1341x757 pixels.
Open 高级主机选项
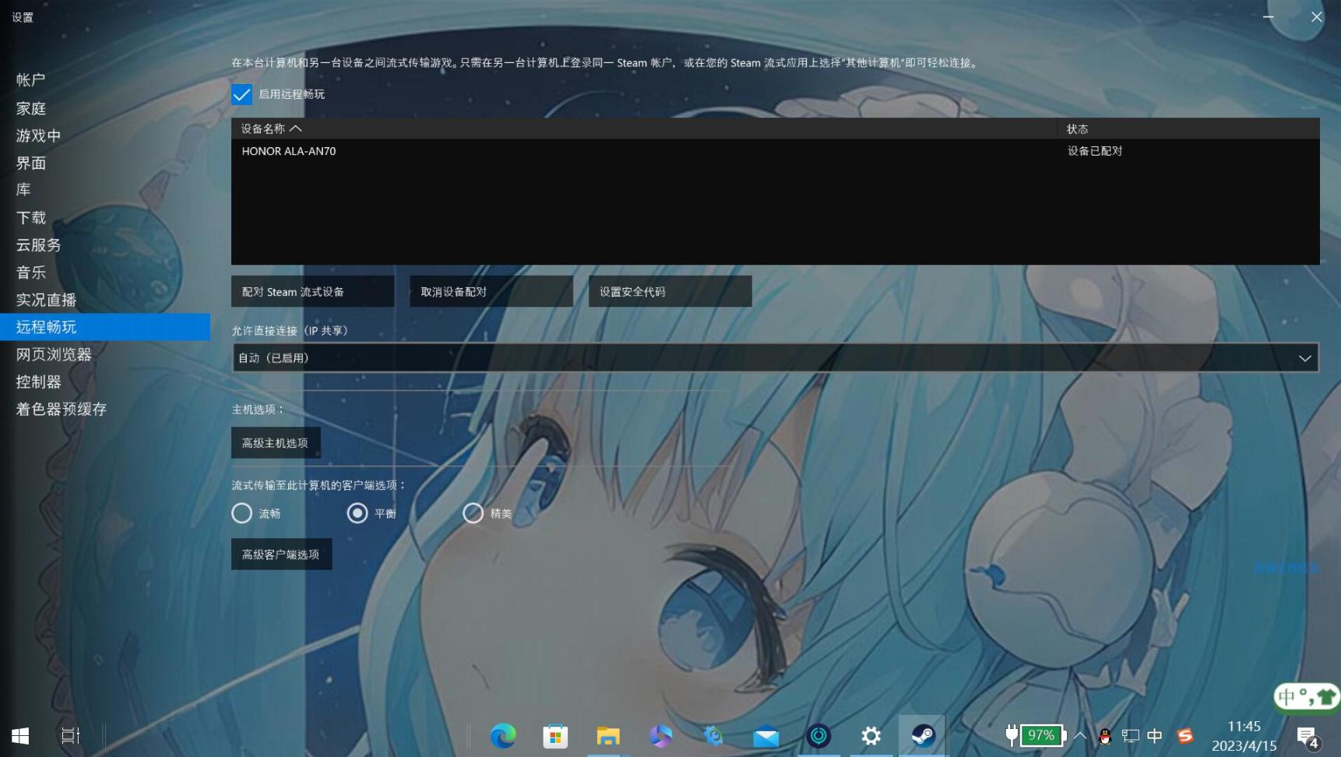(x=276, y=443)
